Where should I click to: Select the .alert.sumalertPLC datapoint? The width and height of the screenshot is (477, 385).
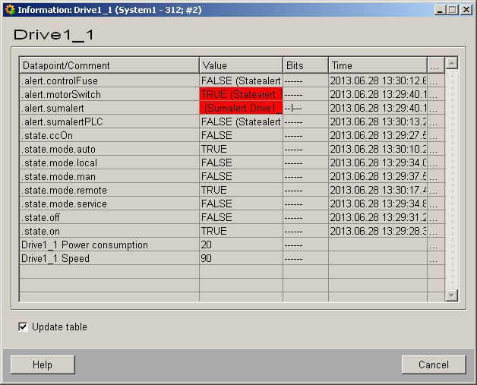109,121
